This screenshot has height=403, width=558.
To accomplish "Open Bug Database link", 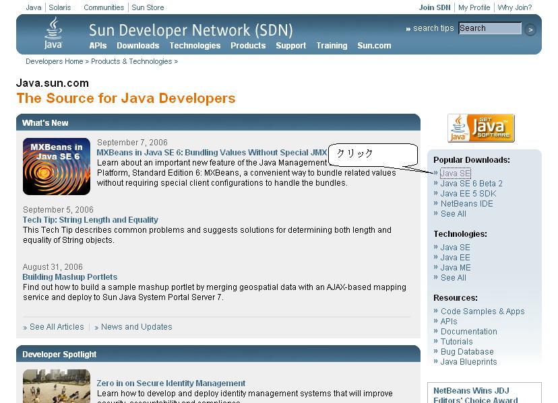I will [x=467, y=352].
